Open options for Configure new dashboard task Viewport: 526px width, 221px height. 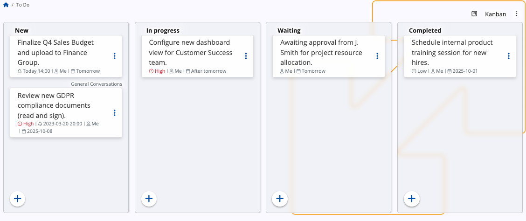click(246, 56)
